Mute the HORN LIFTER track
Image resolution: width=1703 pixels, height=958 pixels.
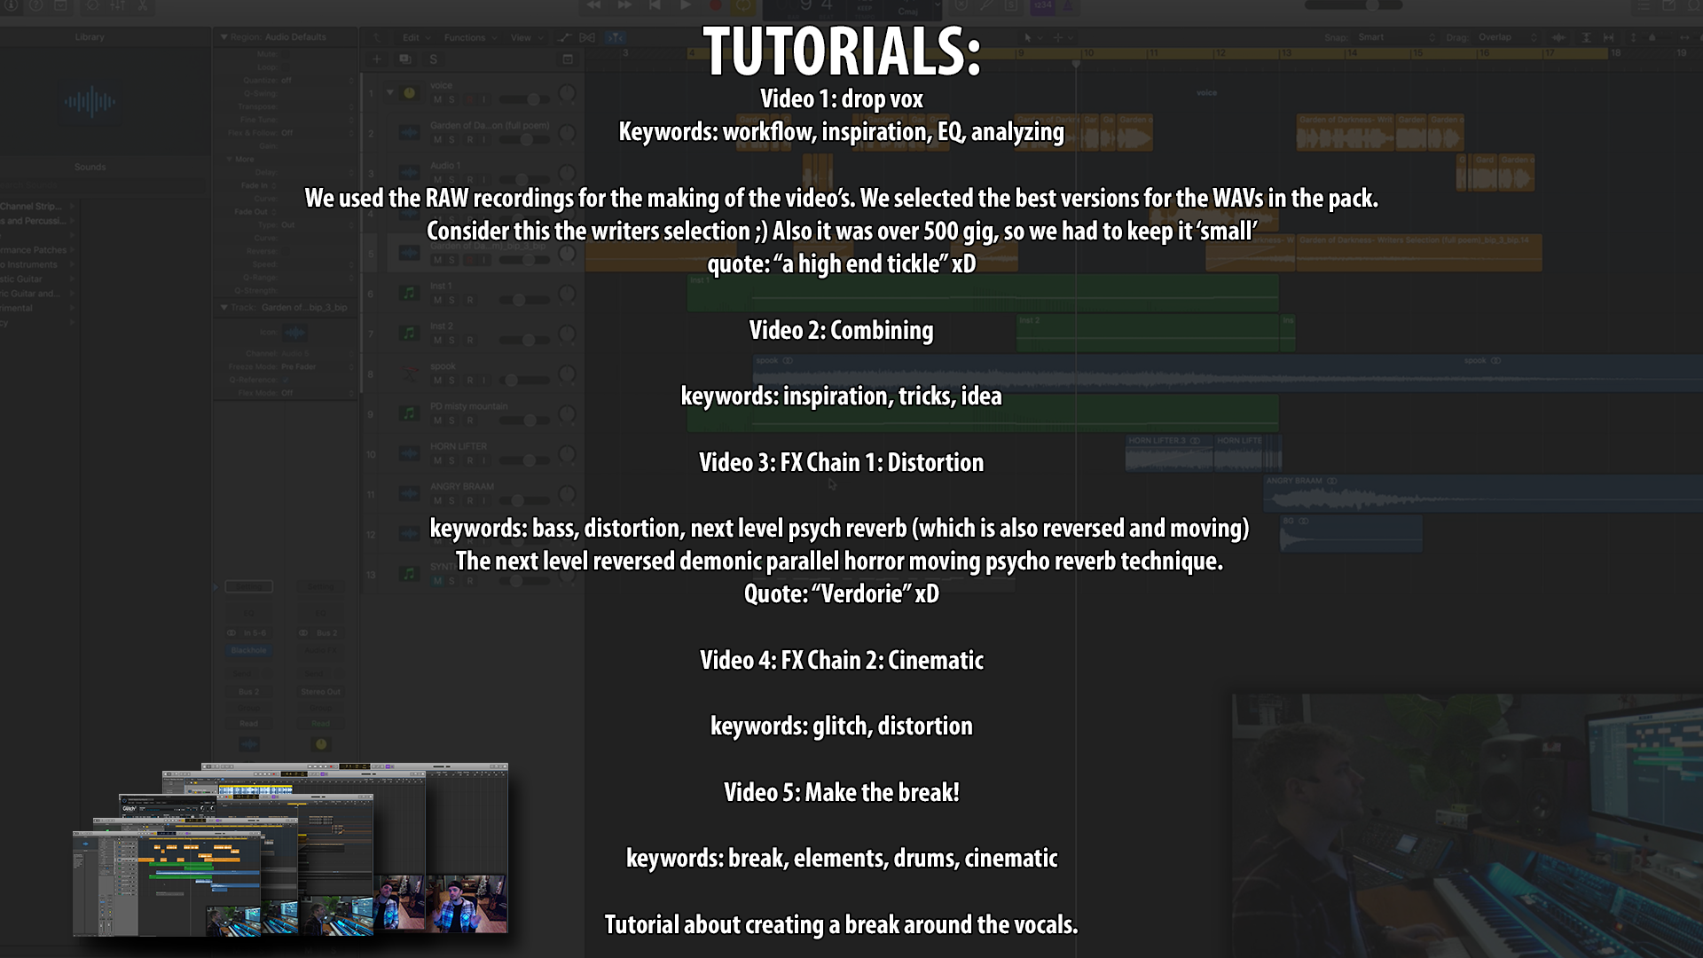point(437,460)
